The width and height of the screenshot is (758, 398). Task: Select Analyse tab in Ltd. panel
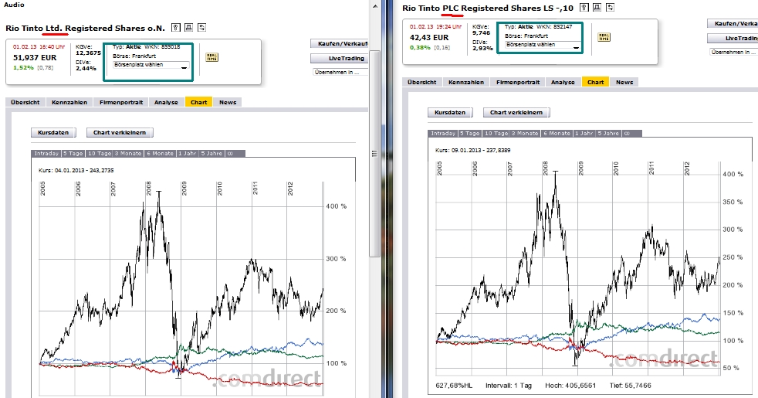pyautogui.click(x=166, y=102)
